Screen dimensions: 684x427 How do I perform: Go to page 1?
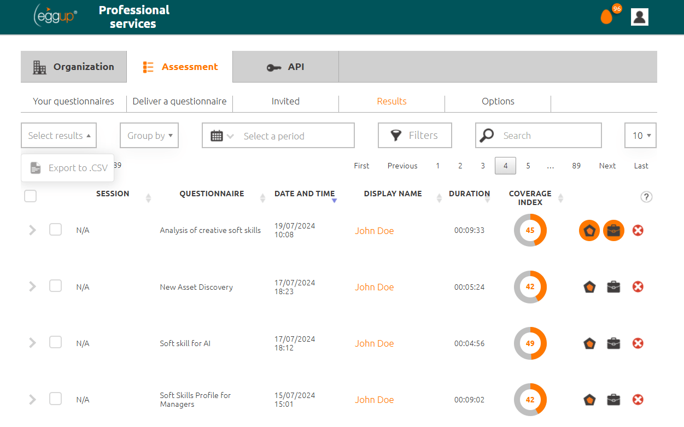pyautogui.click(x=437, y=166)
